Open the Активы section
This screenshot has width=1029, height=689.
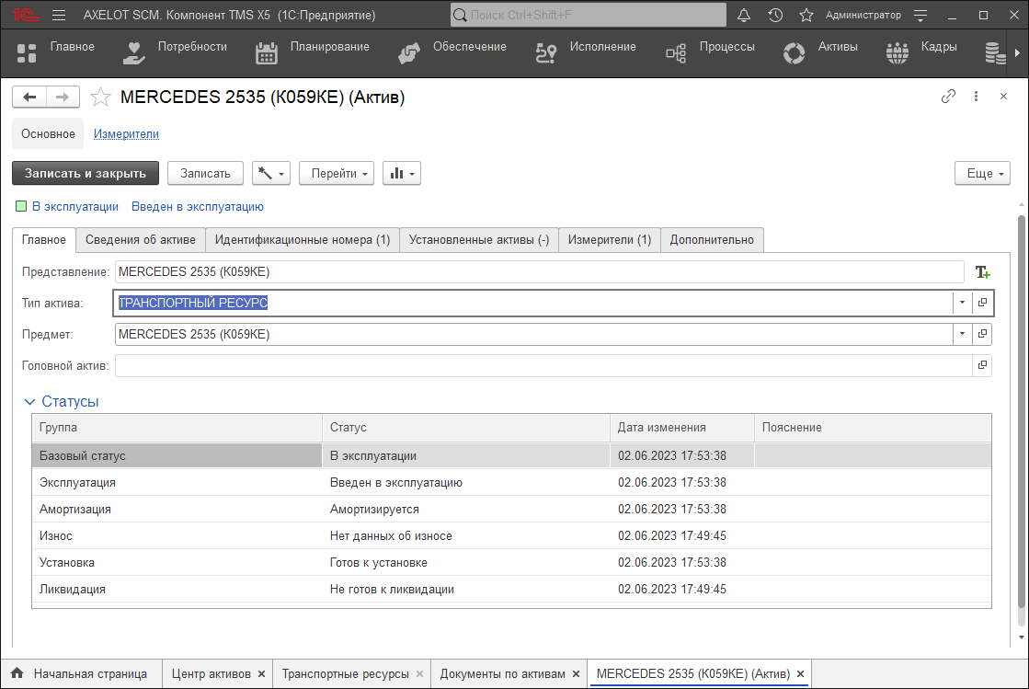click(820, 52)
